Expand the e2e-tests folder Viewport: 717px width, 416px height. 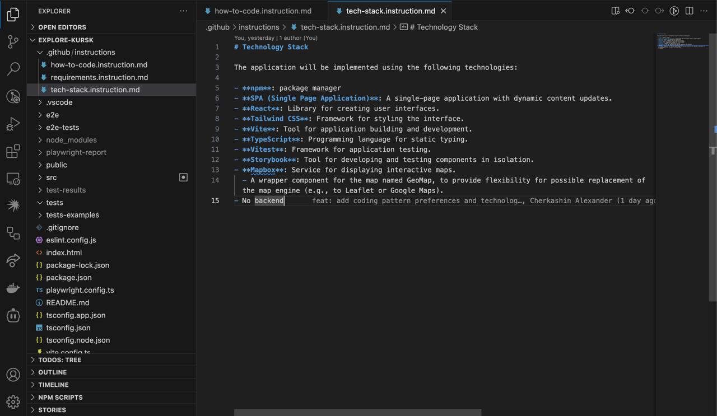[x=62, y=127]
